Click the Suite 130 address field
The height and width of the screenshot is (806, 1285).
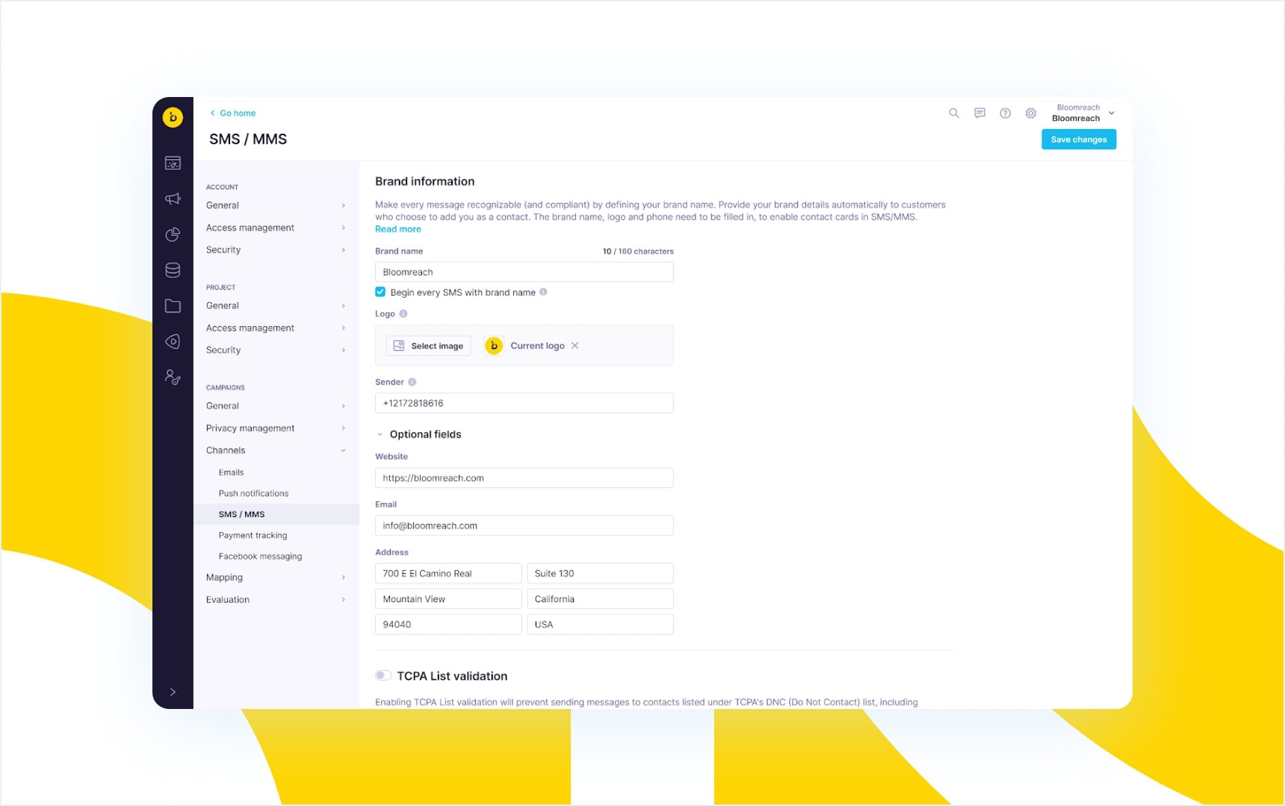pos(600,573)
